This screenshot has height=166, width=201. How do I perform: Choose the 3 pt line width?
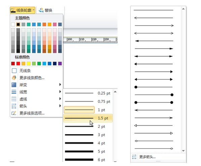(x=88, y=135)
